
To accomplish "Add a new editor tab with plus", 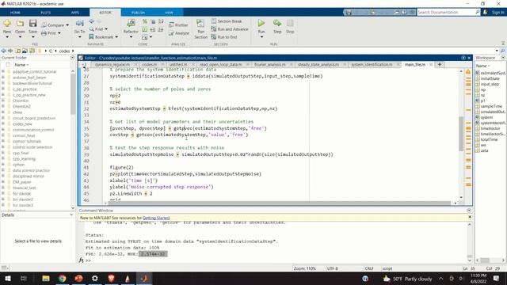I will click(440, 64).
